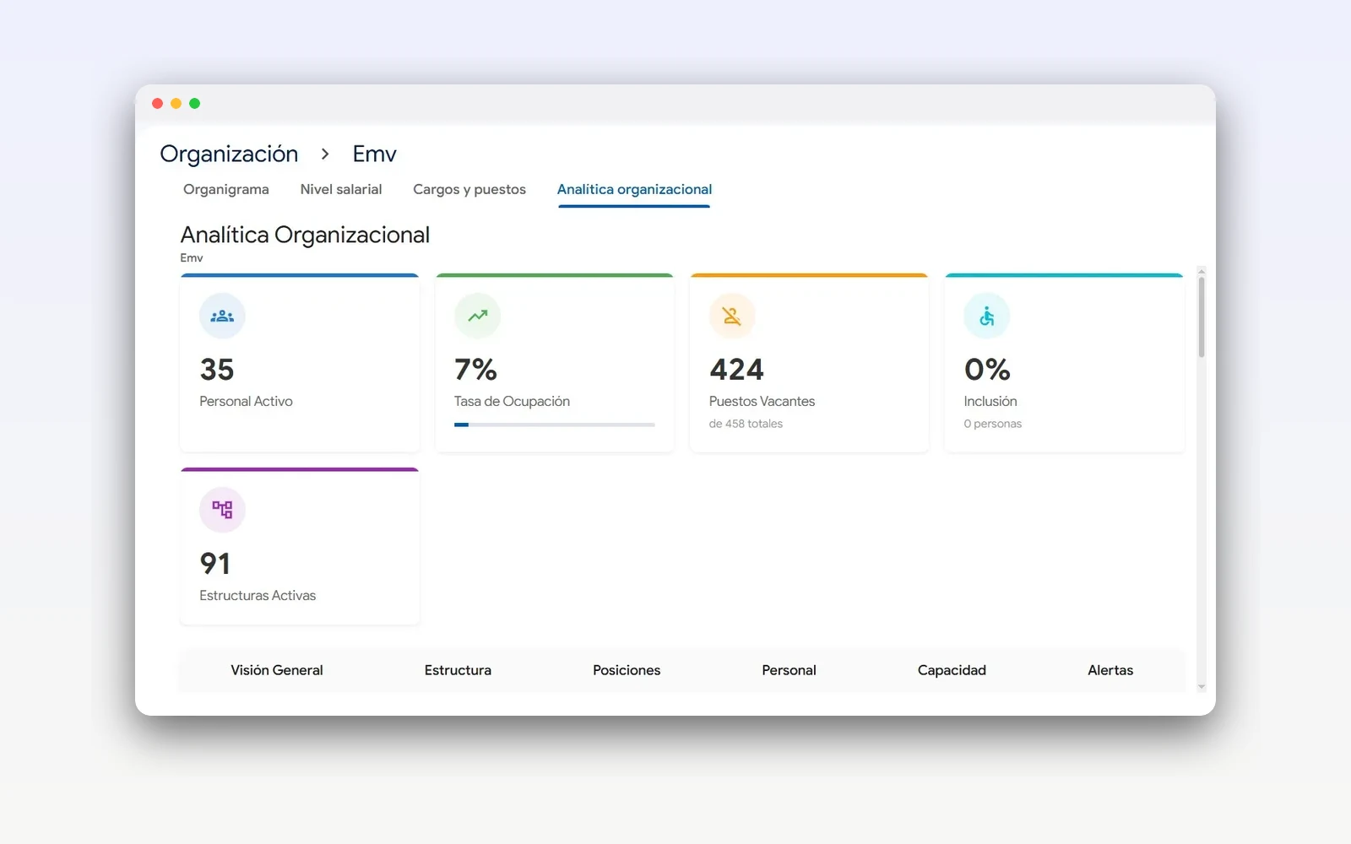Image resolution: width=1351 pixels, height=844 pixels.
Task: Maximize the window with the green button
Action: (x=194, y=104)
